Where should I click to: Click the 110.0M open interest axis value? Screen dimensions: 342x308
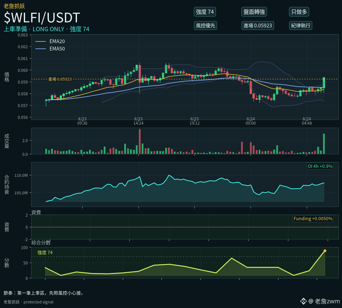21,175
